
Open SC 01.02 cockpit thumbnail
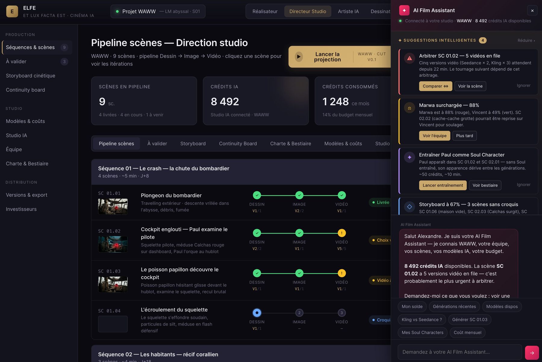tap(113, 244)
